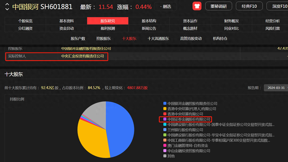The image size is (288, 162).
Task: Select the 股东户数 sub-tab
Action: pyautogui.click(x=78, y=39)
